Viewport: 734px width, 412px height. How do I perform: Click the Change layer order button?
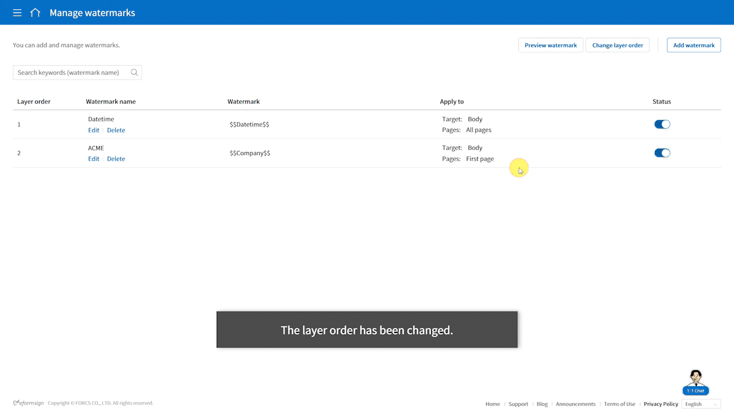point(618,45)
